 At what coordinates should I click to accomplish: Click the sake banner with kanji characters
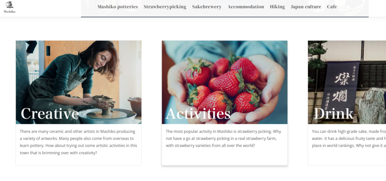[x=340, y=86]
